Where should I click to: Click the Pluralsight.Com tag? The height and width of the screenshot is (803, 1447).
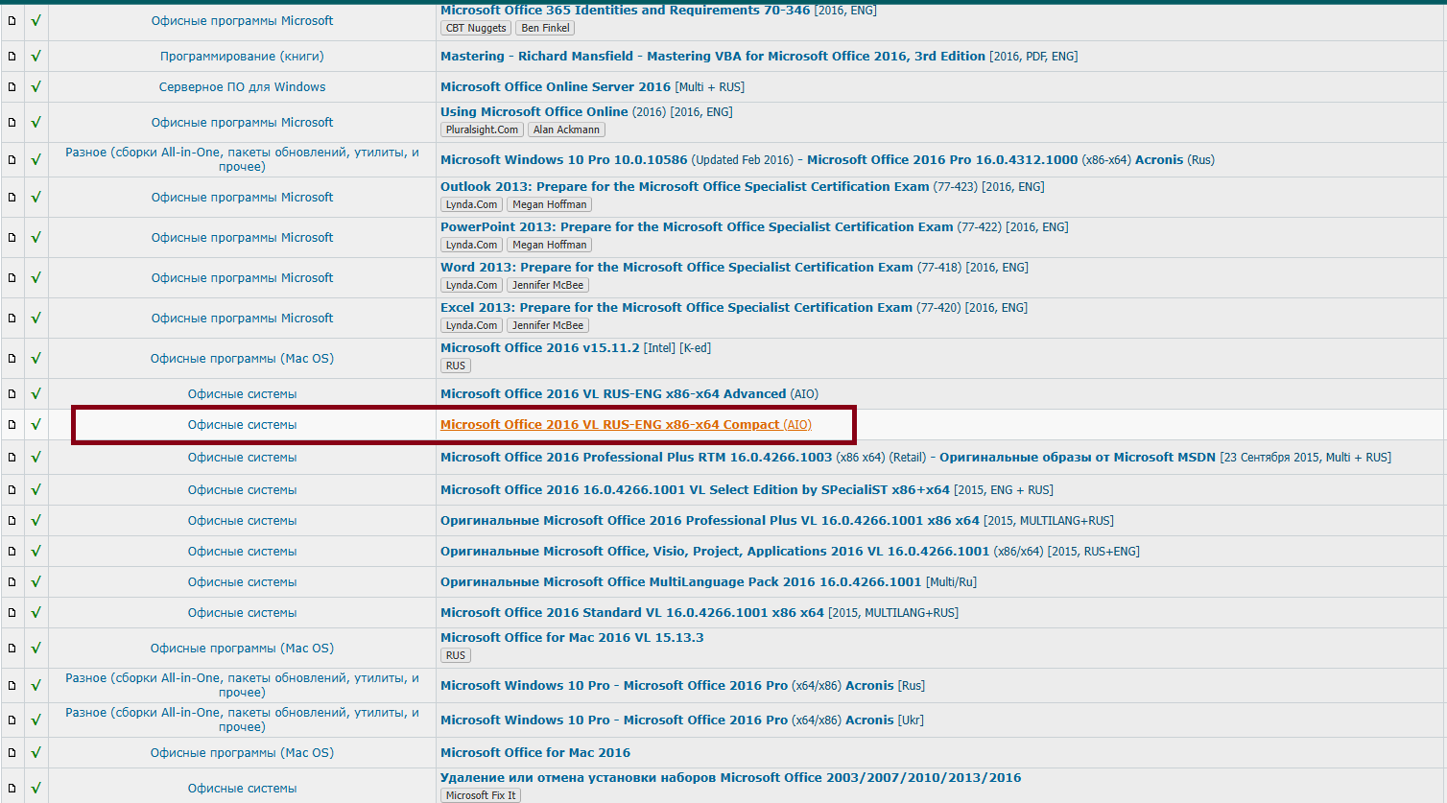(x=482, y=130)
